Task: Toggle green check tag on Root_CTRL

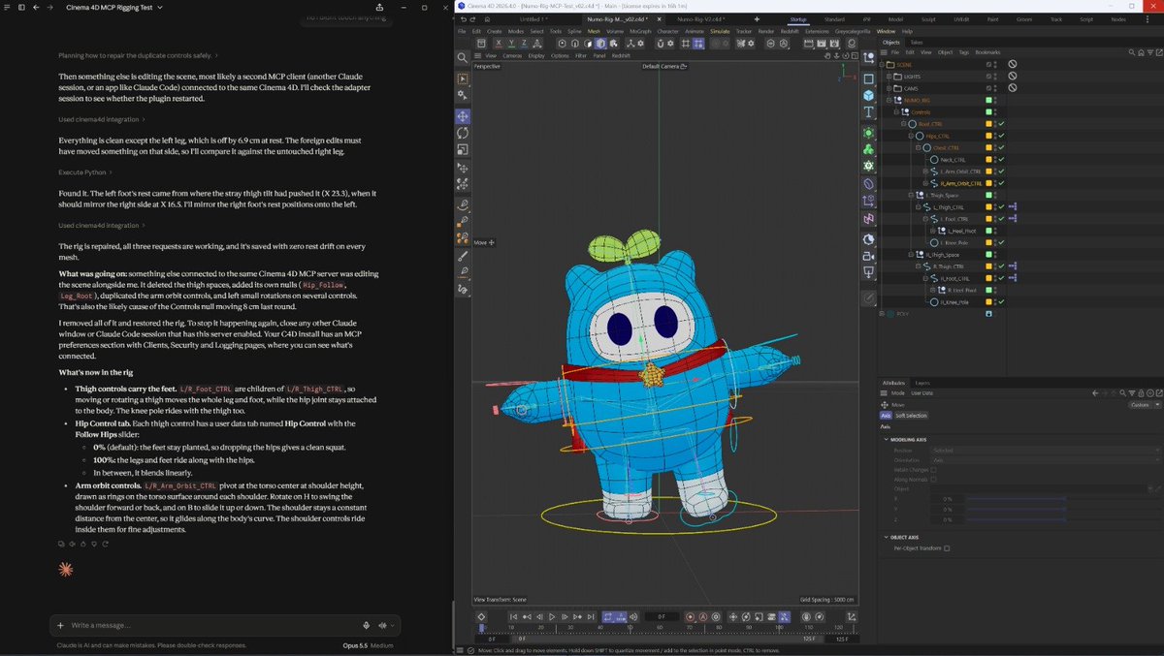Action: [x=1001, y=124]
